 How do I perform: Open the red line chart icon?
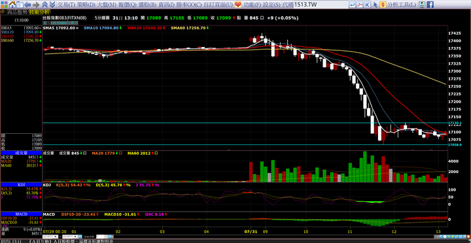click(x=360, y=5)
